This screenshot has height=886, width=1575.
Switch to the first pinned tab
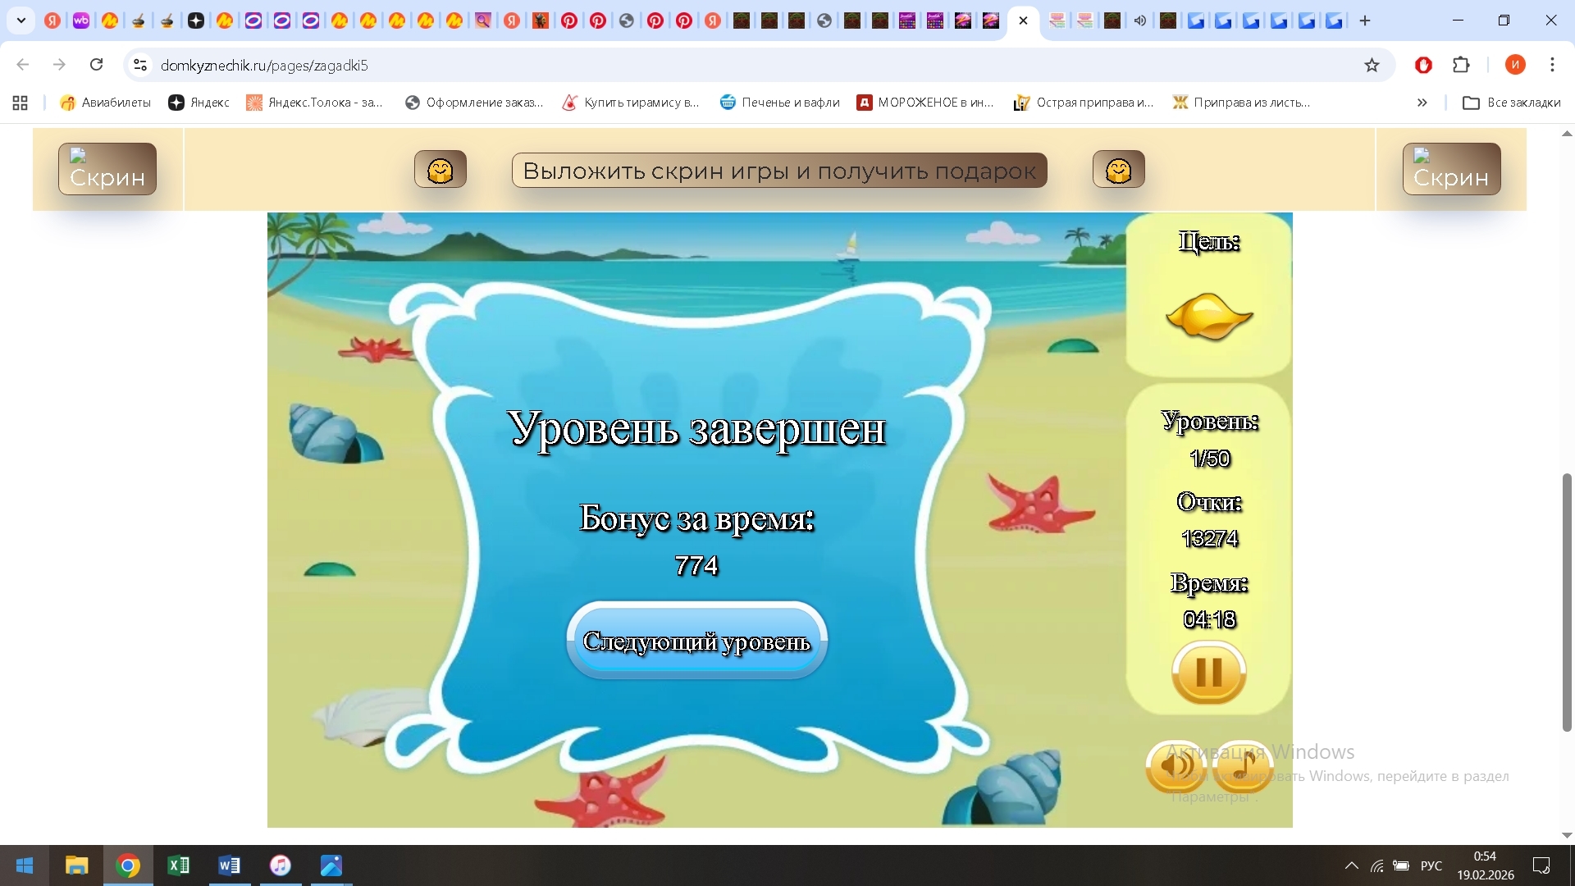tap(52, 21)
